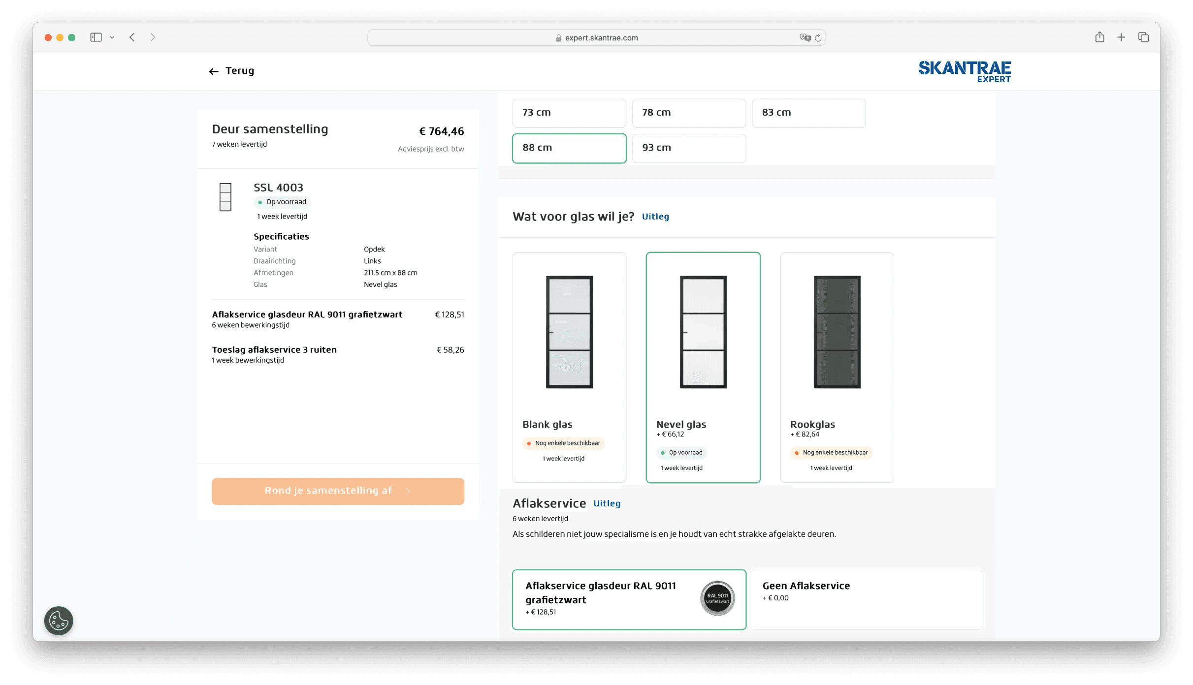Screen dimensions: 1193x685
Task: Click the Skantrae Expert logo
Action: click(964, 71)
